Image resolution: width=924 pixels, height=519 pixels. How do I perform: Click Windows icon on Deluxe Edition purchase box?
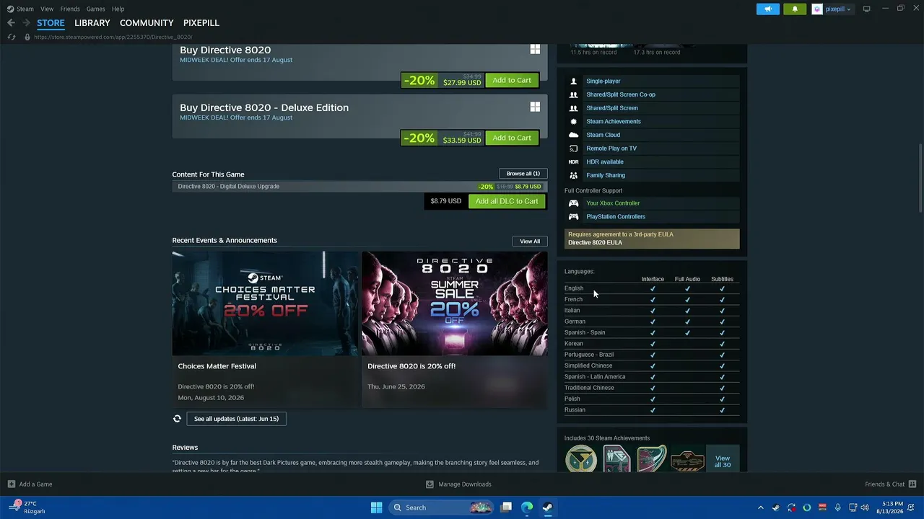click(x=535, y=107)
